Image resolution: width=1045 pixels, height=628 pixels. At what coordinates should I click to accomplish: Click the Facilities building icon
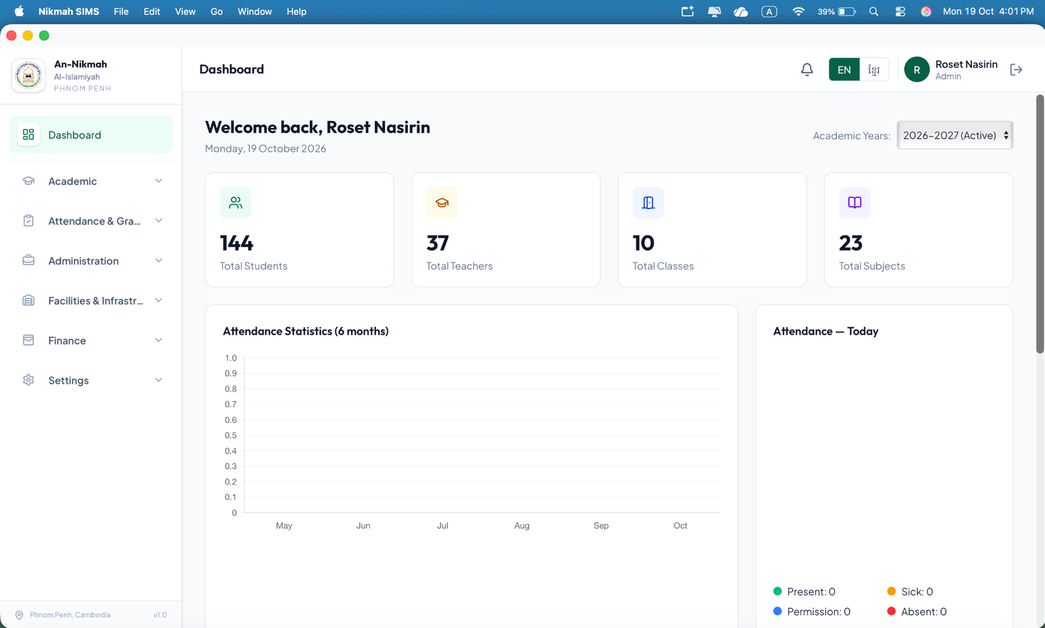pyautogui.click(x=28, y=300)
